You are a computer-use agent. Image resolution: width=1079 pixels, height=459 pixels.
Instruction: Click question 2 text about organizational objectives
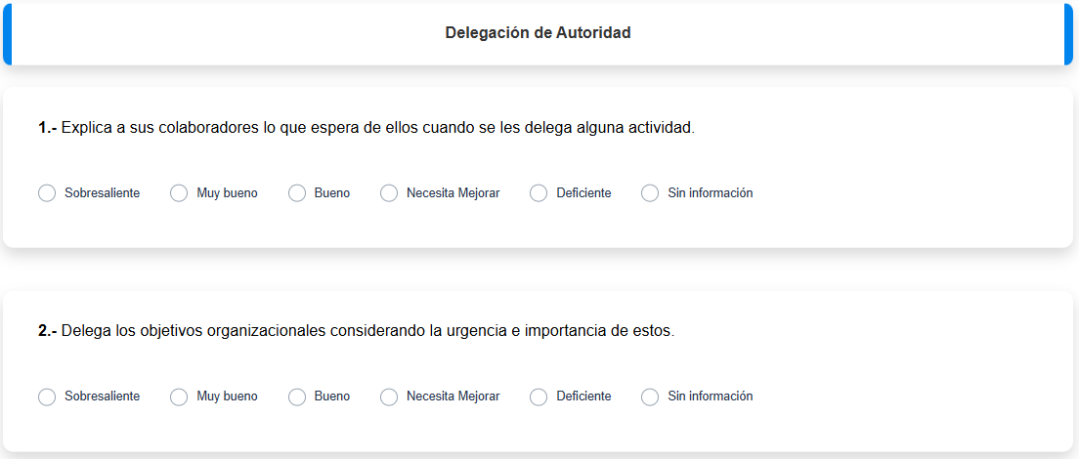click(x=357, y=331)
